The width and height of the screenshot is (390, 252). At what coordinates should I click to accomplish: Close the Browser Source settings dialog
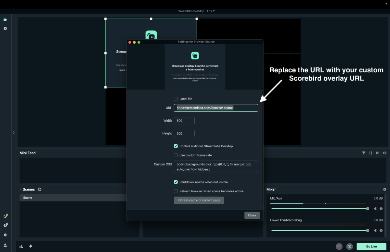[252, 215]
